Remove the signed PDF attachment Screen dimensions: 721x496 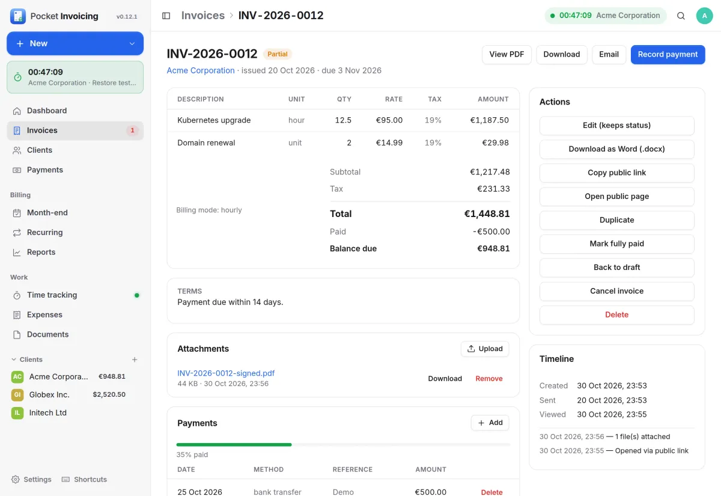tap(489, 379)
